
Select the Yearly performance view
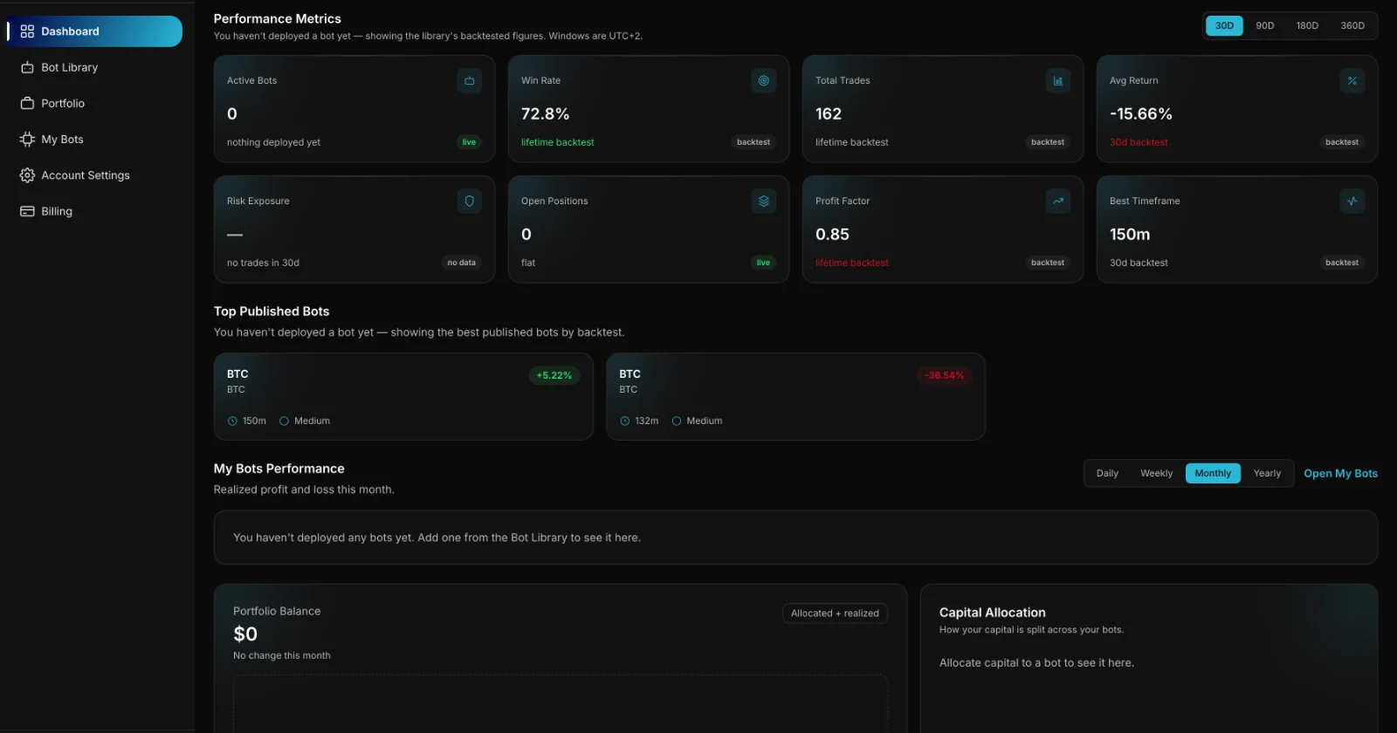[x=1267, y=473]
